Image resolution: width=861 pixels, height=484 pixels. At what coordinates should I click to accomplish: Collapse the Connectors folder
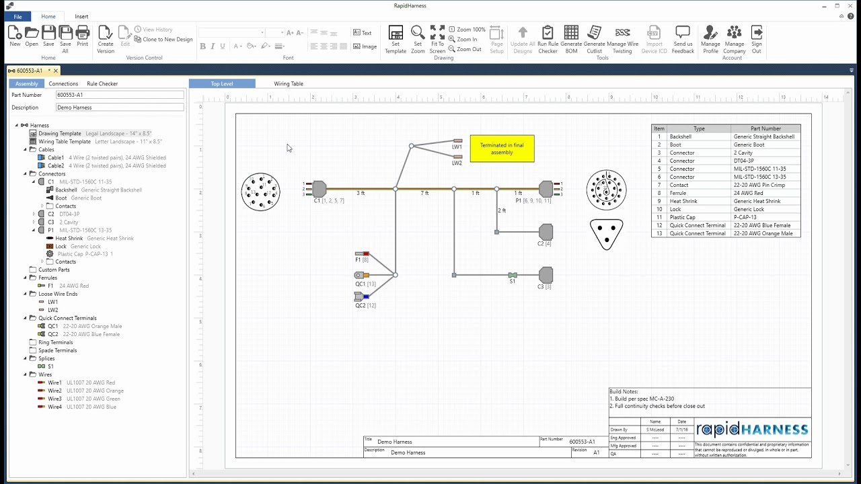pos(26,173)
